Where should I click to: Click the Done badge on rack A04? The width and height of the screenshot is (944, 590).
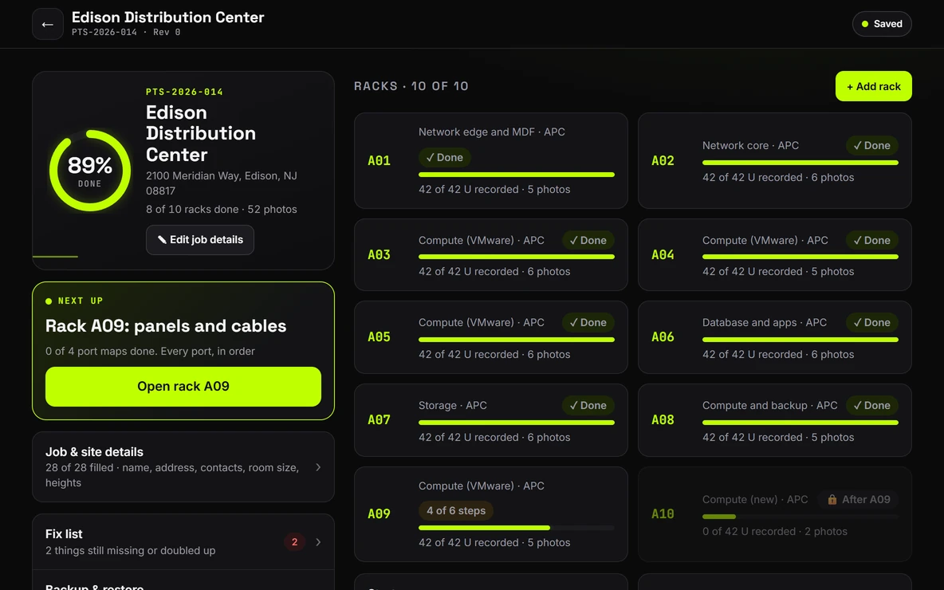pos(871,240)
